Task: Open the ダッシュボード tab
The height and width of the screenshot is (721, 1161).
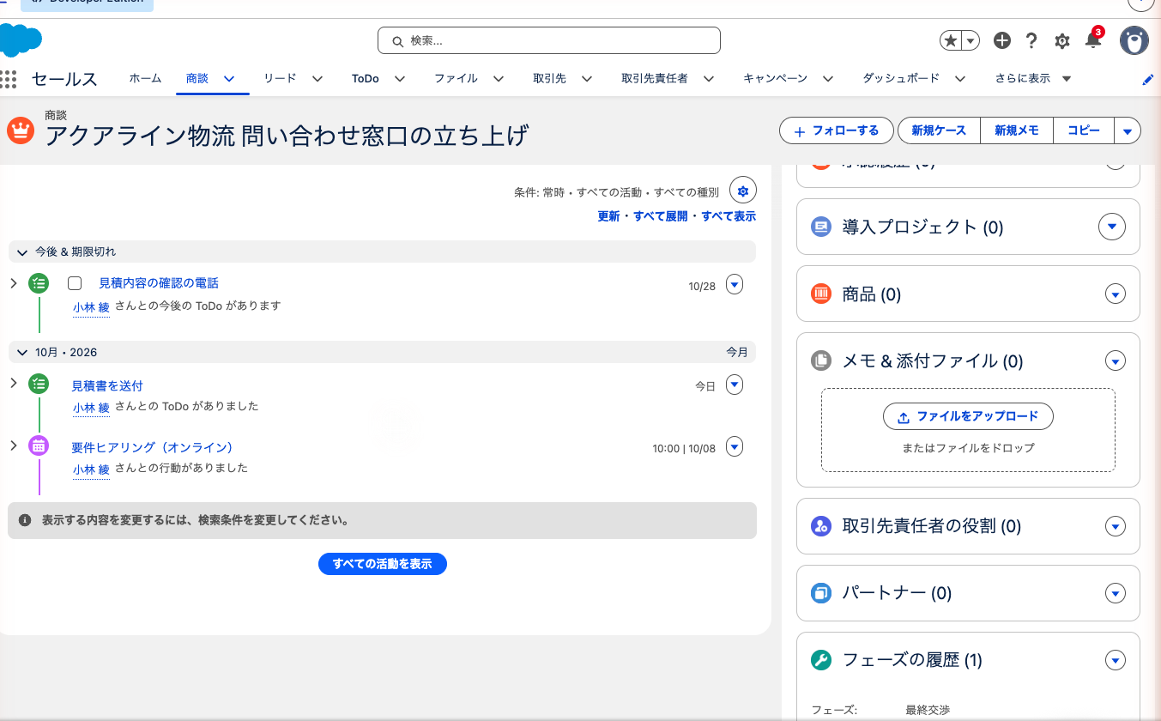Action: point(901,78)
